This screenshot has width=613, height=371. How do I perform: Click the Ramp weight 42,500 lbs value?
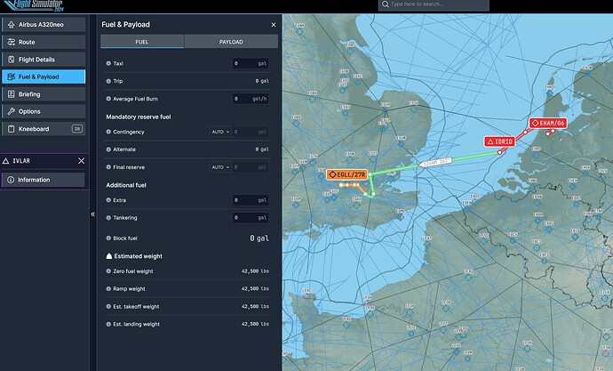click(x=255, y=288)
